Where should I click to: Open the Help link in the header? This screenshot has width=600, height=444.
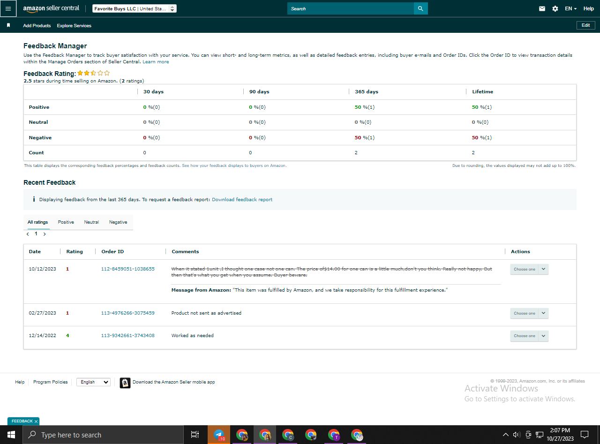pyautogui.click(x=589, y=8)
